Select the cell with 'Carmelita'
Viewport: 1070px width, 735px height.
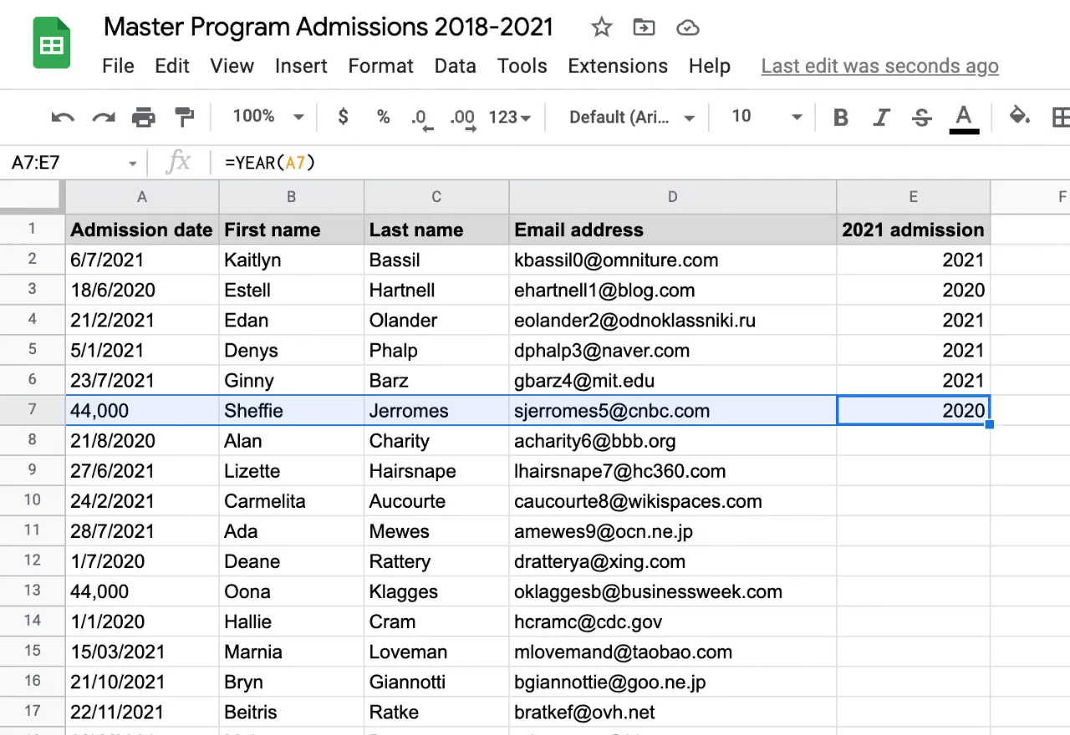point(291,500)
